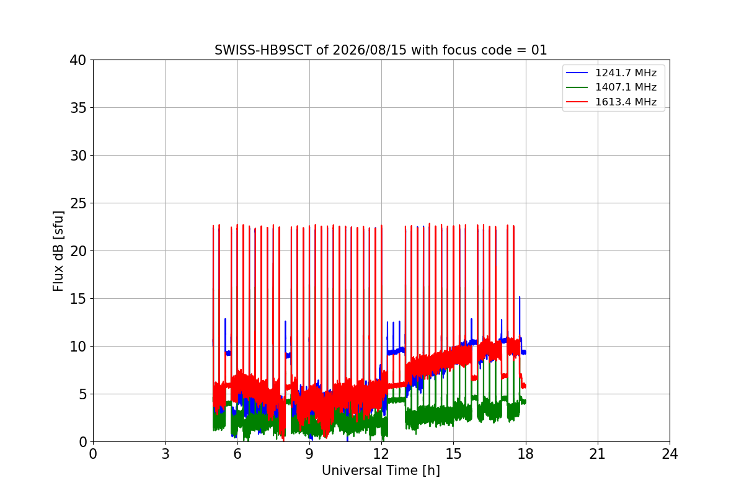This screenshot has height=496, width=744.
Task: Click x-axis tick label 15
Action: tap(453, 454)
